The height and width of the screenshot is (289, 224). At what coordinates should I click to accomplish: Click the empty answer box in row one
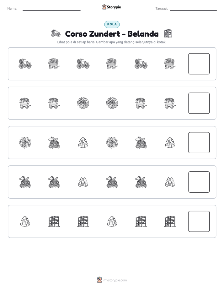199,64
